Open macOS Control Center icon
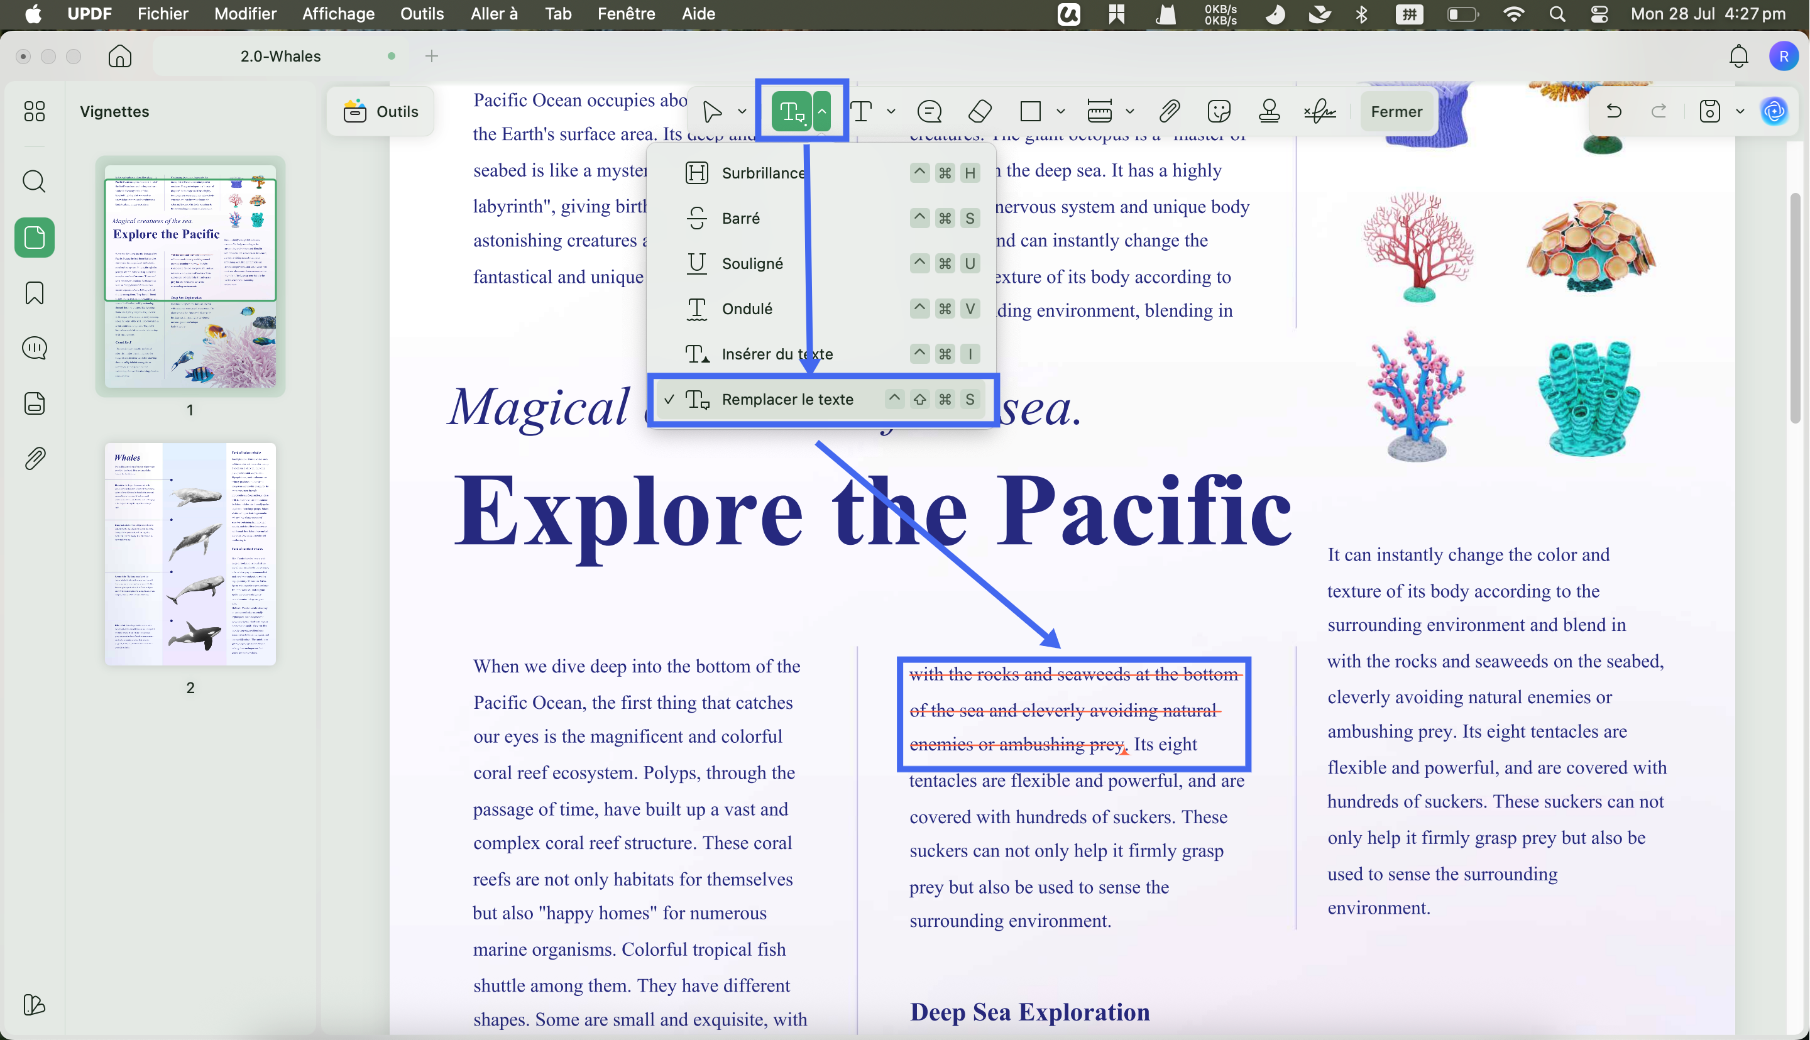The width and height of the screenshot is (1810, 1040). 1600,14
